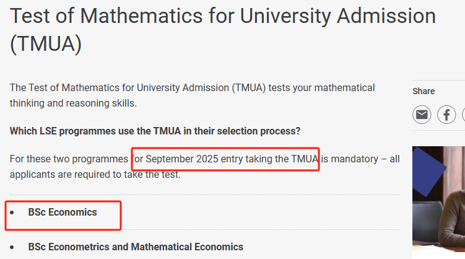Click the "For these two programmes" text
The height and width of the screenshot is (259, 465).
(x=69, y=159)
